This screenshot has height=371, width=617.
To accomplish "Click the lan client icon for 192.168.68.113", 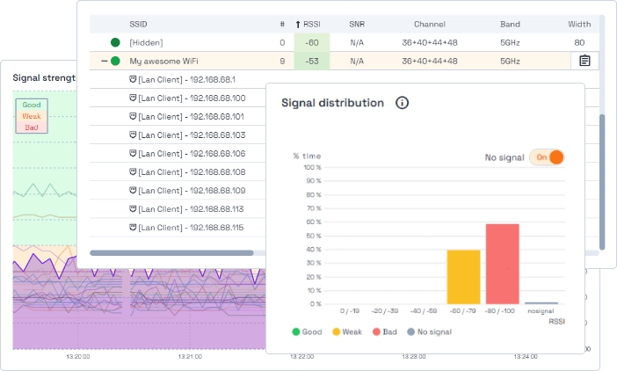I will click(133, 209).
